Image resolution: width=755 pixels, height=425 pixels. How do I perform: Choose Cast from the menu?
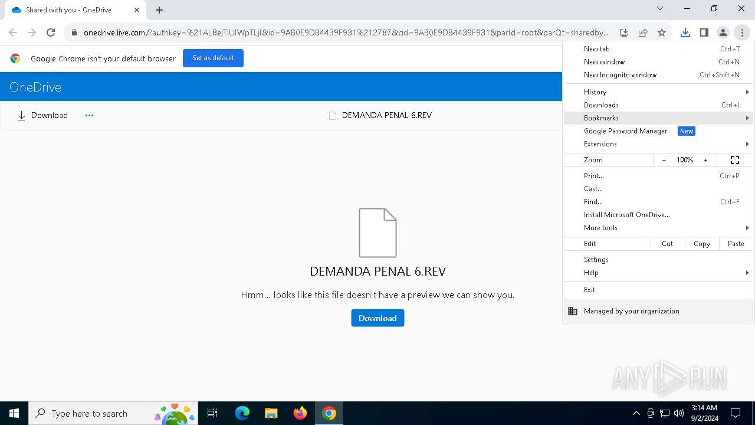coord(658,189)
